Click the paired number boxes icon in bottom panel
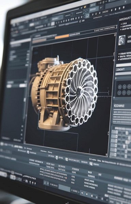Image resolution: width=131 pixels, height=204 pixels. [x=46, y=183]
